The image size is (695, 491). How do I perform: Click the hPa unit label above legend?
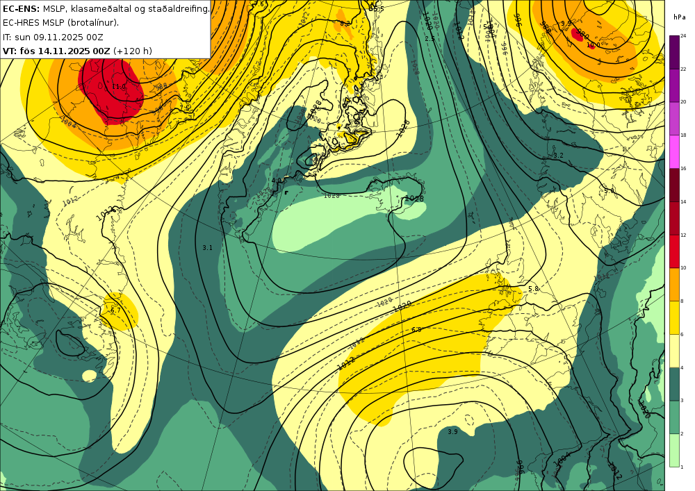[x=679, y=17]
